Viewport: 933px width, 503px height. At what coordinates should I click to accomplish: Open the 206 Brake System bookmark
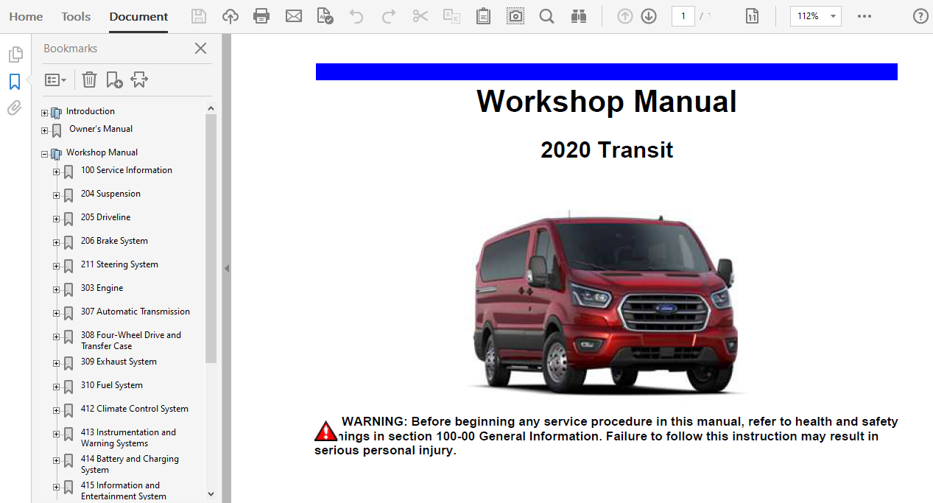114,241
